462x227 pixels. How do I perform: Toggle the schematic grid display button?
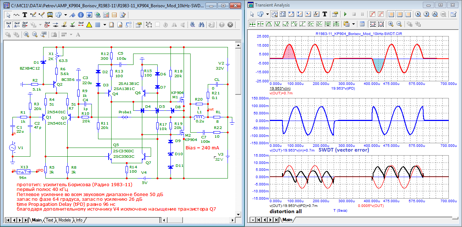[x=98, y=25]
